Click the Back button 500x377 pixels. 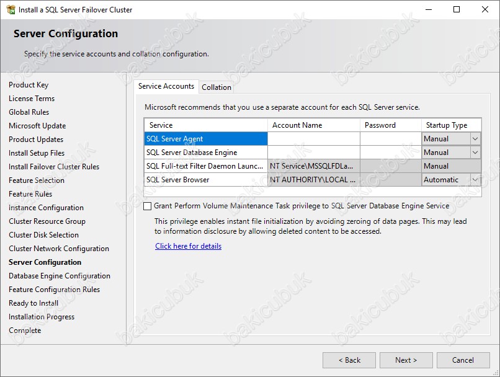click(x=349, y=360)
